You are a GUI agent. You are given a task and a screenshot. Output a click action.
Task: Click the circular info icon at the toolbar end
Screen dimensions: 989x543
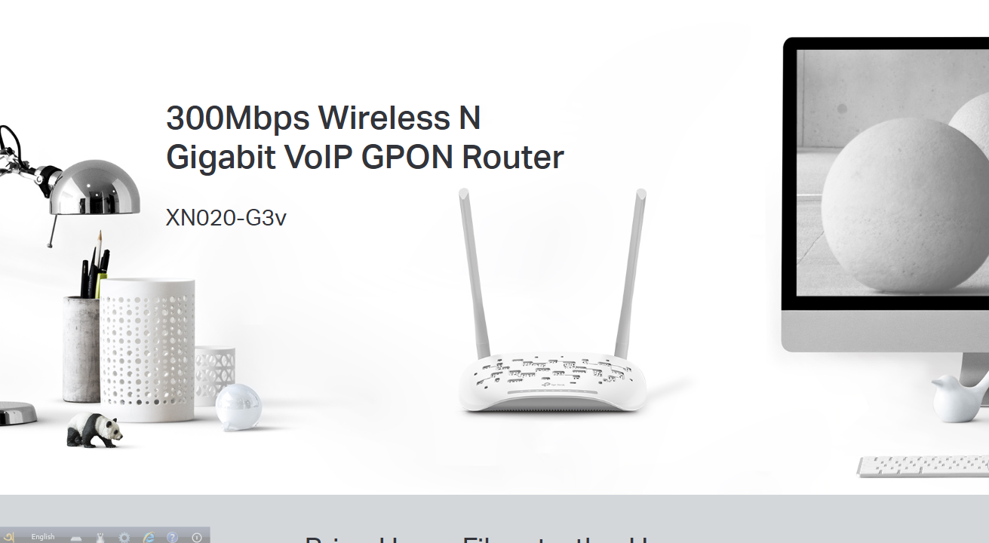pyautogui.click(x=197, y=538)
